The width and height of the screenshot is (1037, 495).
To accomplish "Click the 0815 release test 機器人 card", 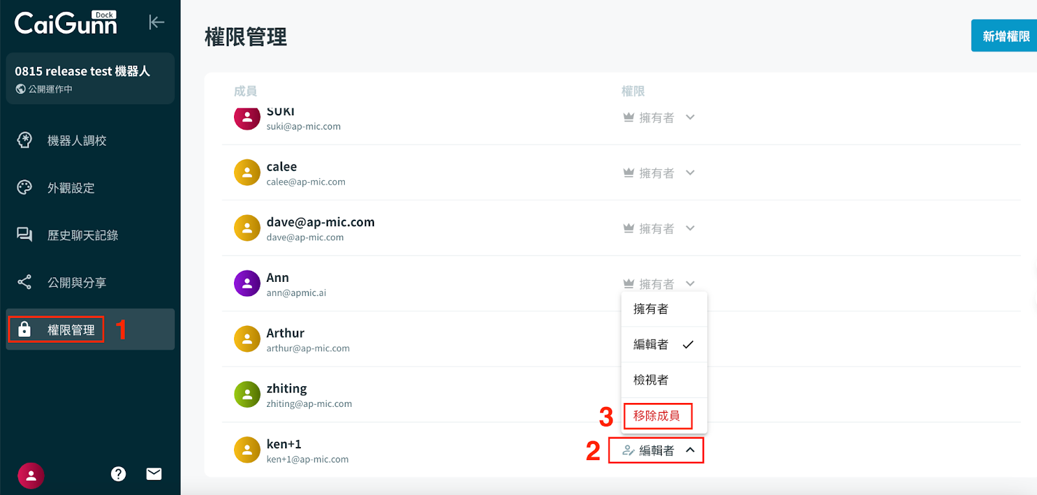I will pyautogui.click(x=90, y=78).
